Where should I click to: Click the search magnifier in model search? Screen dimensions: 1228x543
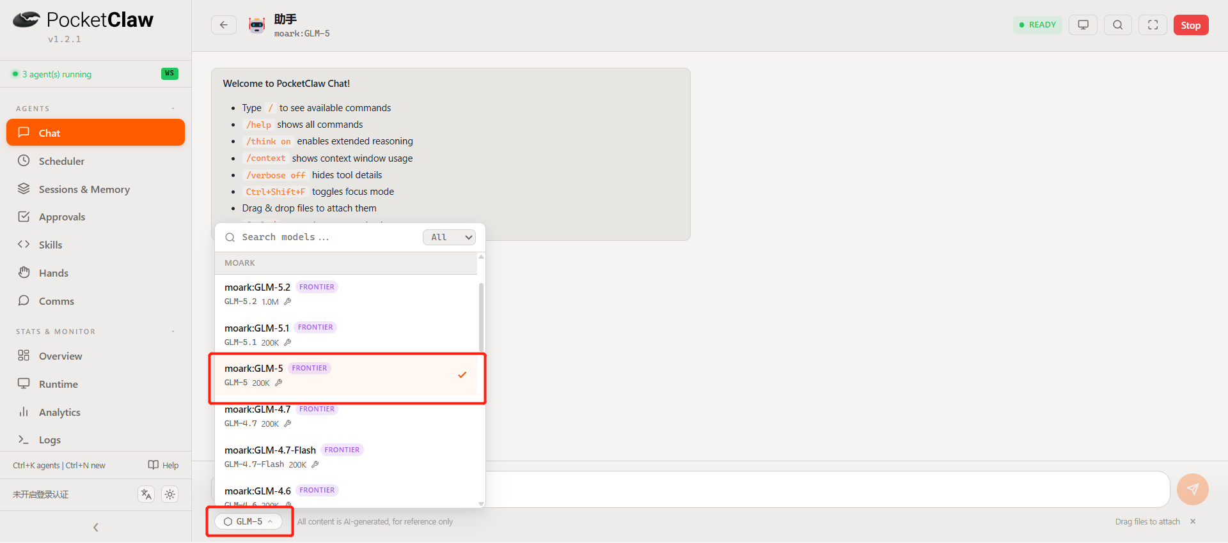tap(230, 237)
